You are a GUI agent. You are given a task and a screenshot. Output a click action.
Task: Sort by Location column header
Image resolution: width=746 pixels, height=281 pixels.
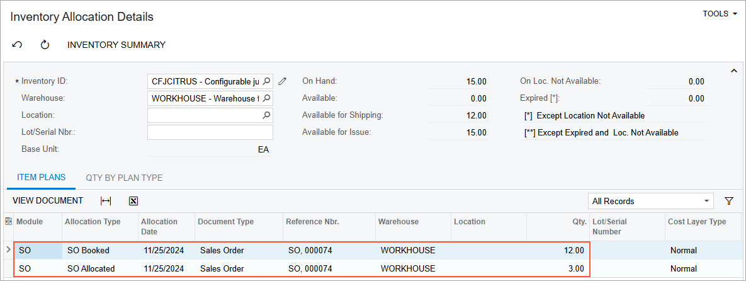point(488,226)
